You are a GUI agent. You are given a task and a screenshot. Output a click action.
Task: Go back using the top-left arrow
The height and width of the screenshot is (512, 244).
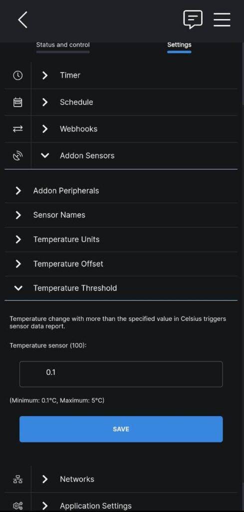22,19
